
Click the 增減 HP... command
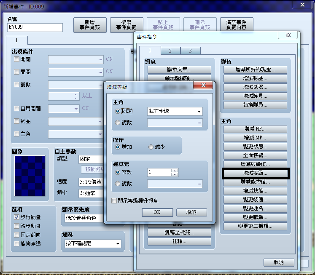click(255, 129)
